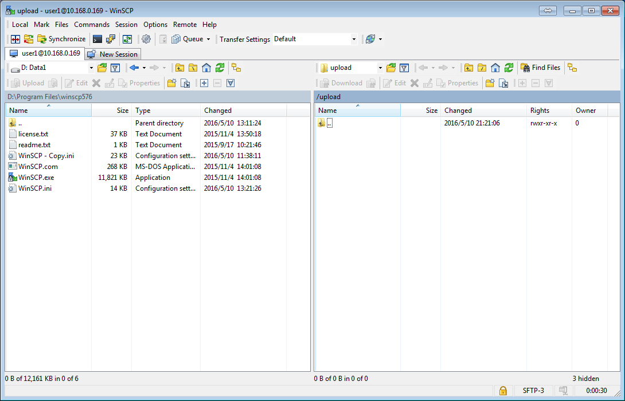Click the remote panel filter icon

pyautogui.click(x=404, y=68)
